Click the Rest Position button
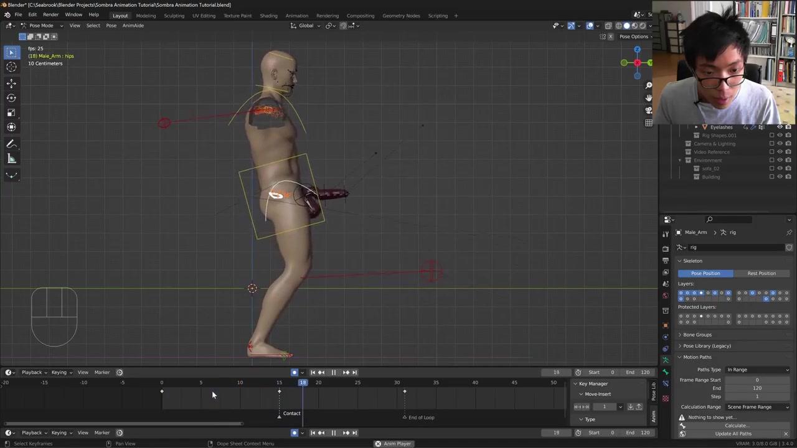Screen dimensions: 797x448 pos(761,273)
